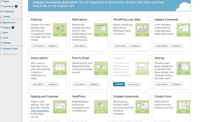
Task: Configure WordPress.com Stats module
Action: 135,46
